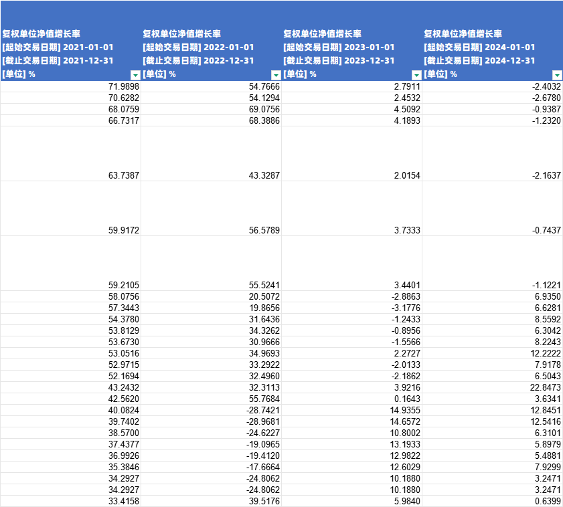
Task: Select cell with value 55.7684
Action: [211, 399]
